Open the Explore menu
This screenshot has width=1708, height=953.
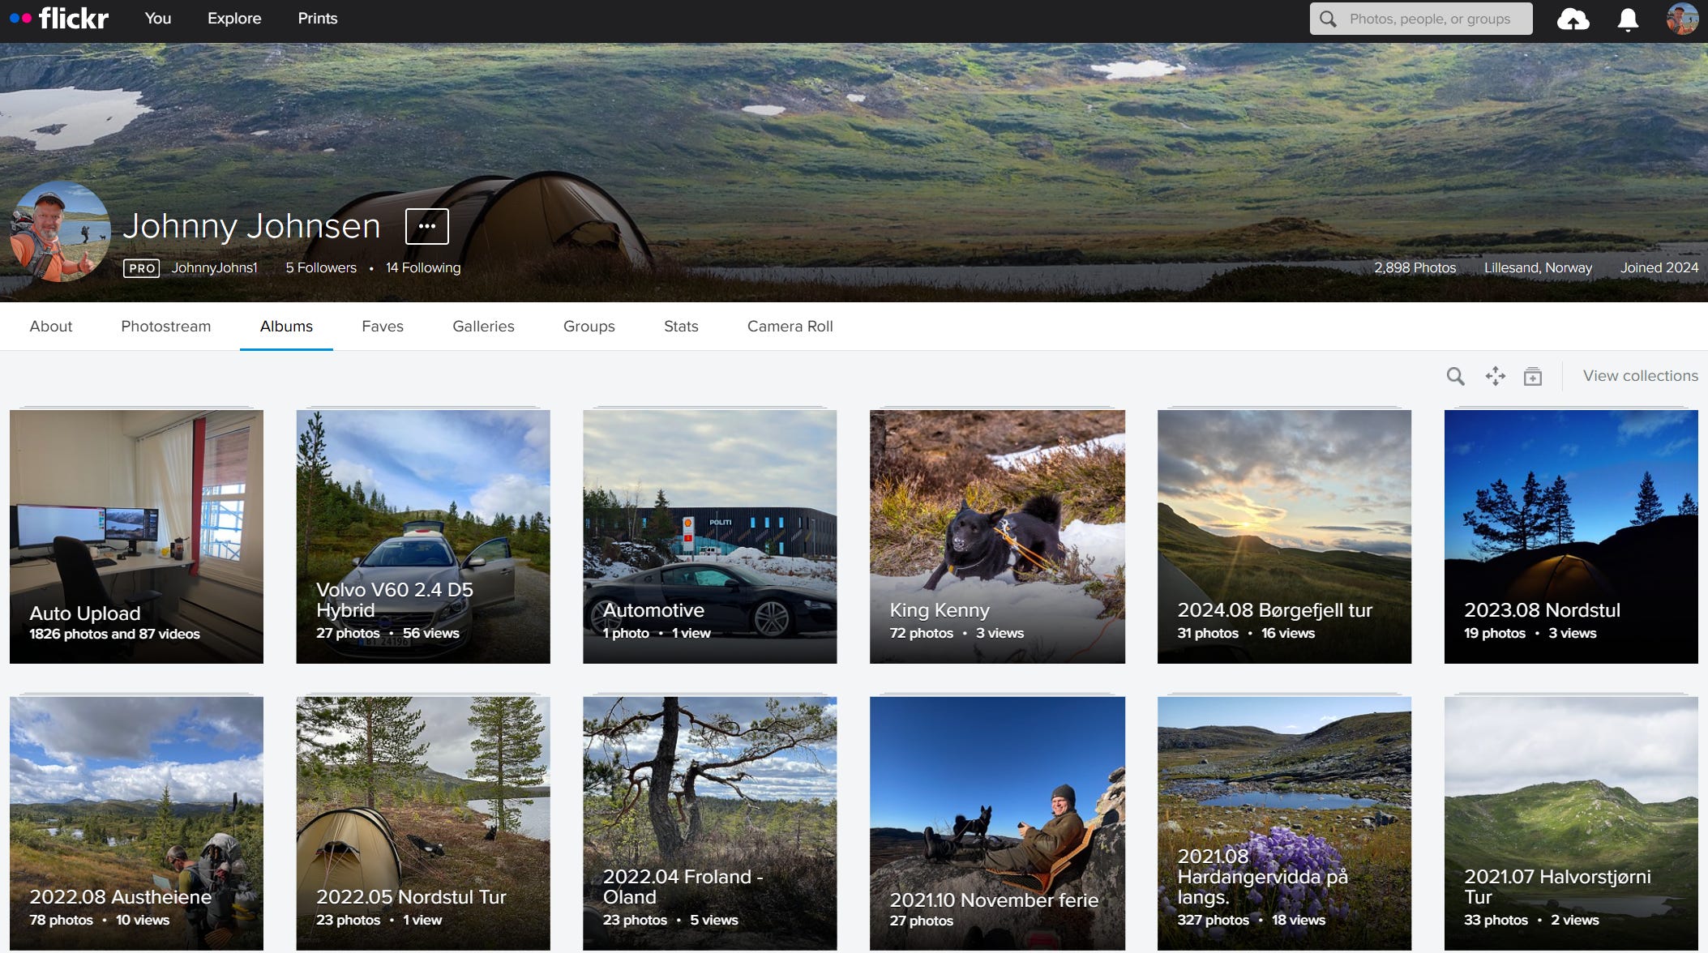point(234,18)
